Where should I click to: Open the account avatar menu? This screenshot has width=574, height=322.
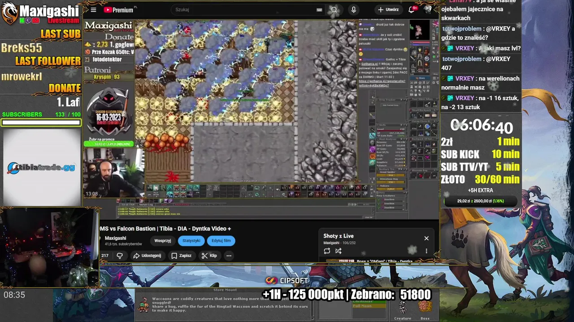pyautogui.click(x=427, y=9)
